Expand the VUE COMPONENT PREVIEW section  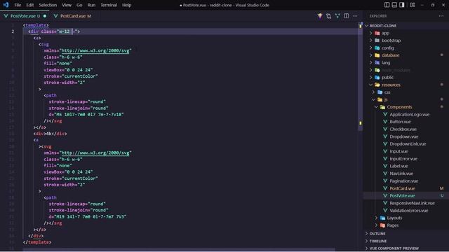click(x=406, y=248)
